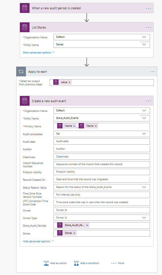The width and height of the screenshot is (162, 275).
Task: Open the Organization Name dropdown in List Stores
Action: [x=144, y=37]
